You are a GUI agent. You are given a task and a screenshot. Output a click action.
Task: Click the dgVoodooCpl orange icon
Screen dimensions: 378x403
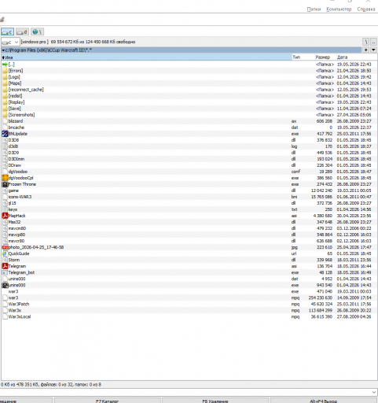pyautogui.click(x=5, y=178)
